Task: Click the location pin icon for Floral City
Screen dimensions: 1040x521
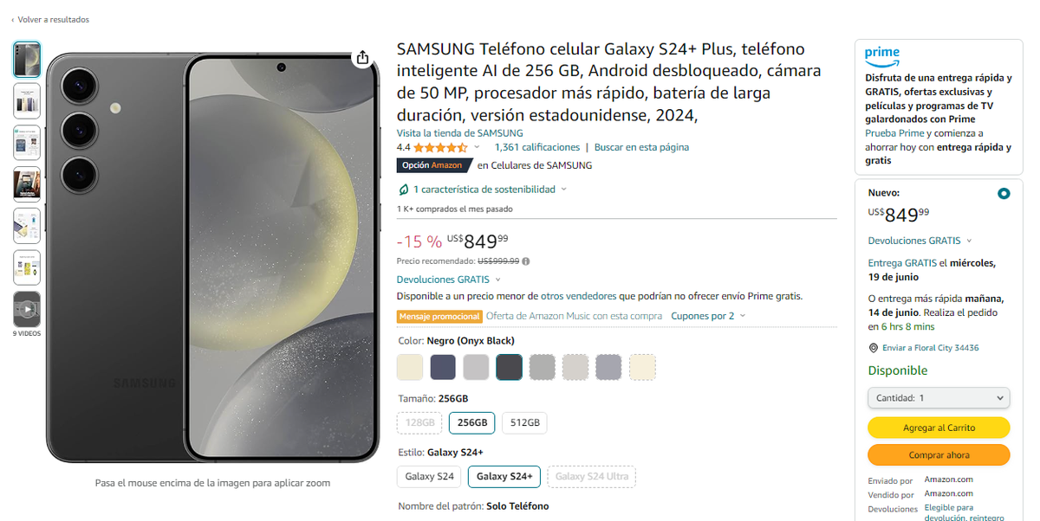Action: click(874, 348)
